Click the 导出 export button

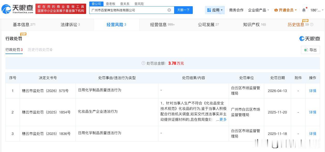click(311, 50)
